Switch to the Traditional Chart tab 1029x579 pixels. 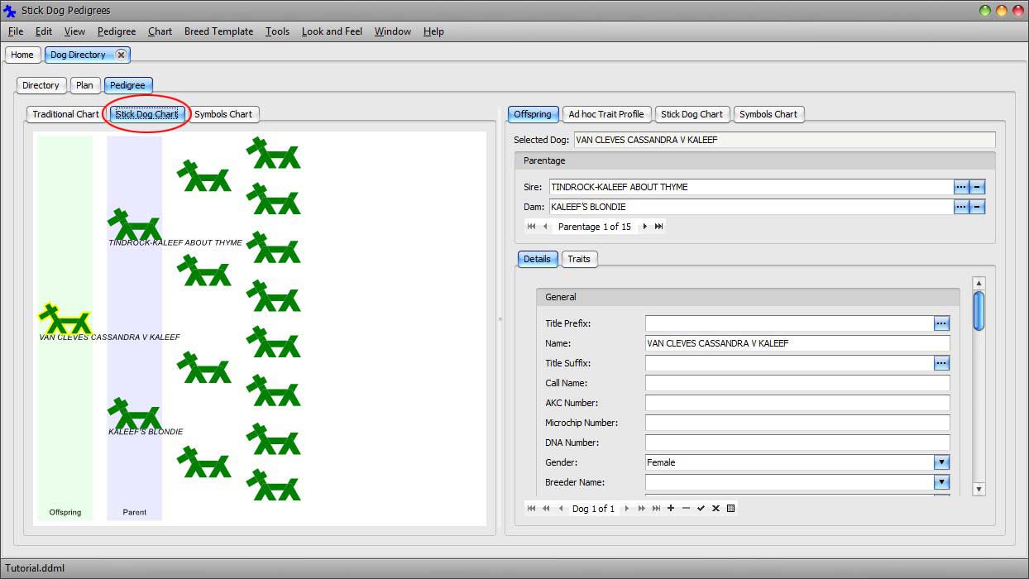[64, 114]
